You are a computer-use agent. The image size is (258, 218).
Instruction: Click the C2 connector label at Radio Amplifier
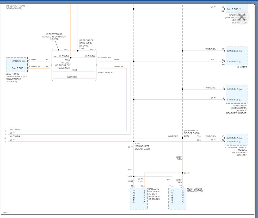pos(223,11)
